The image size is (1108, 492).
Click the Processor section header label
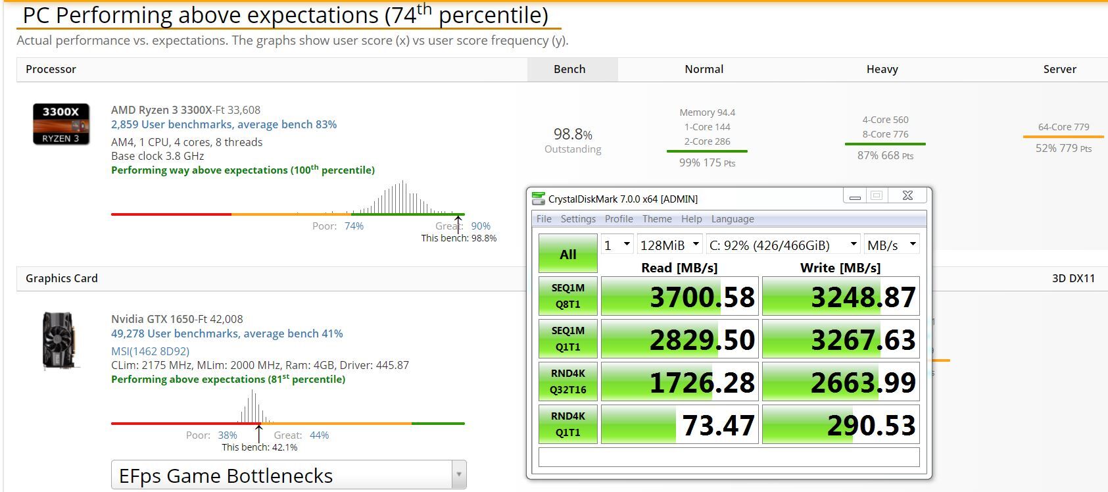point(51,69)
